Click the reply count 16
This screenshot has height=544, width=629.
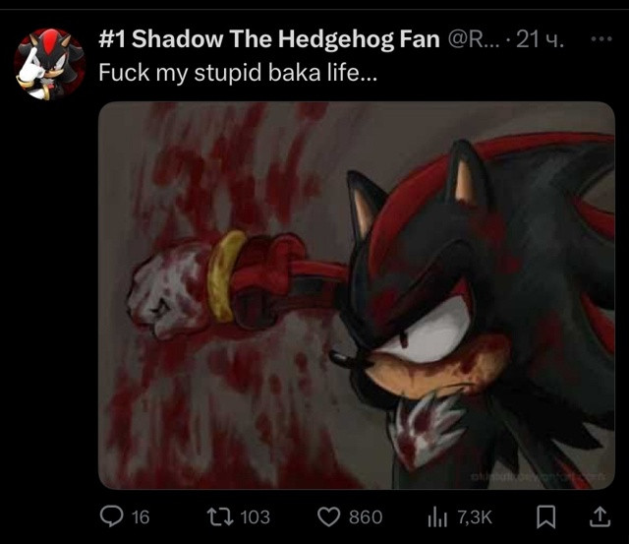point(141,517)
